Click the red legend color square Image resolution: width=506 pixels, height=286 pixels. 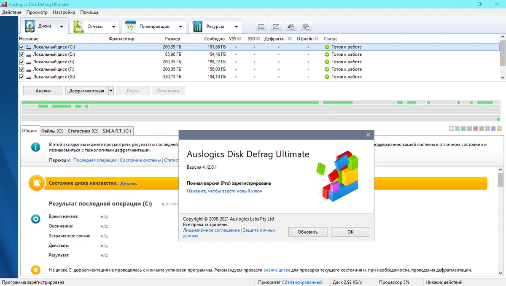(476, 129)
